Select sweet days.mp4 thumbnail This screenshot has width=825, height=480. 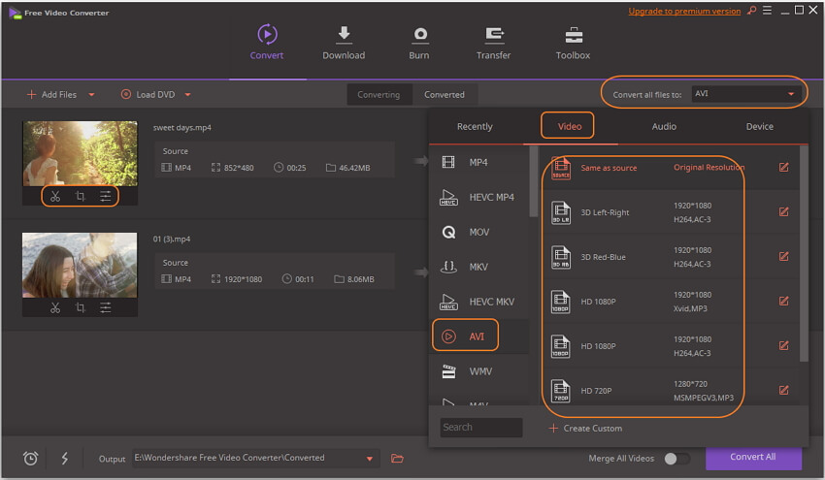(x=80, y=153)
